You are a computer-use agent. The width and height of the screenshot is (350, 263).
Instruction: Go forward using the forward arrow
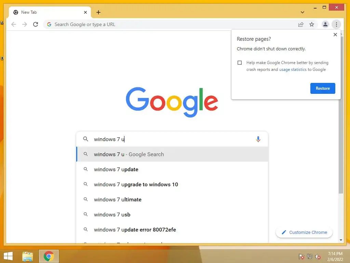pos(25,24)
